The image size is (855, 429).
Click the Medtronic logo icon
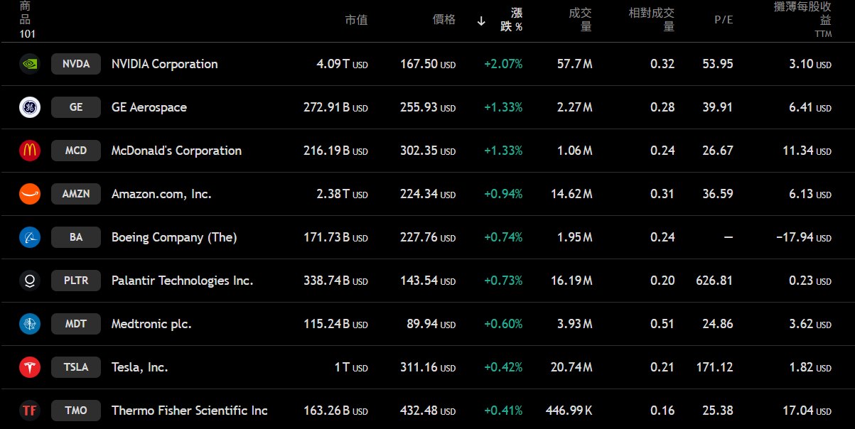30,324
